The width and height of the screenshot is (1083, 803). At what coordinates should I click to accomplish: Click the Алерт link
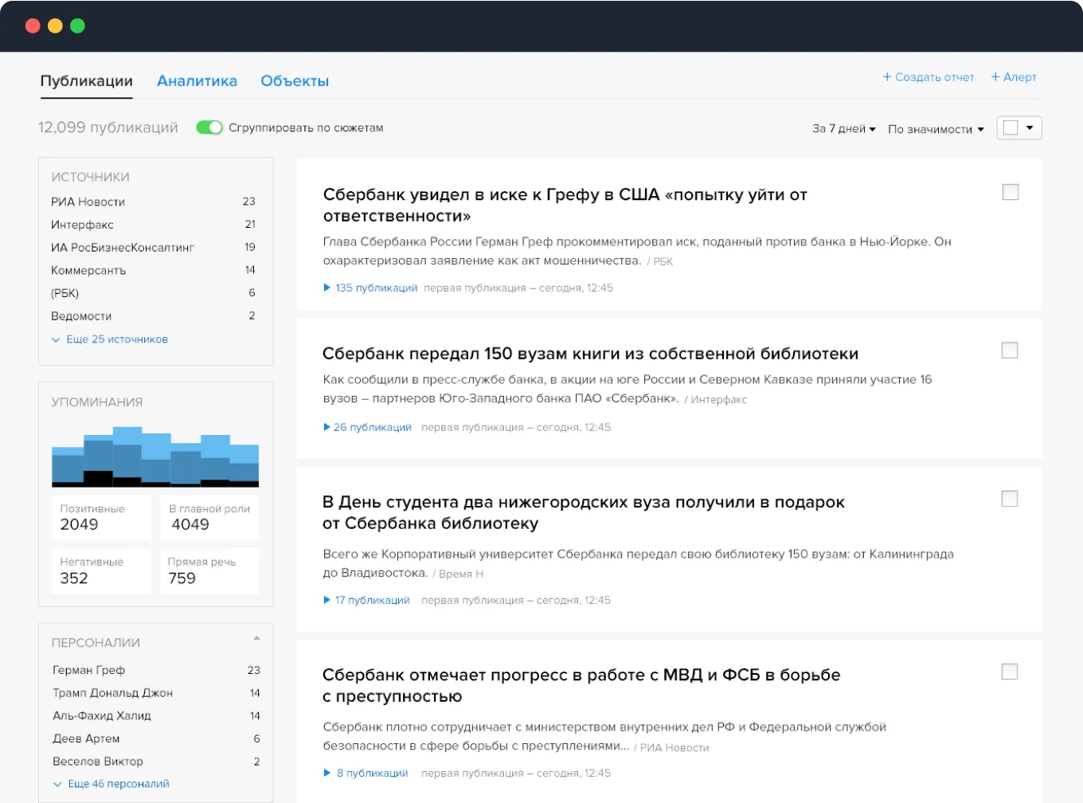(1014, 77)
